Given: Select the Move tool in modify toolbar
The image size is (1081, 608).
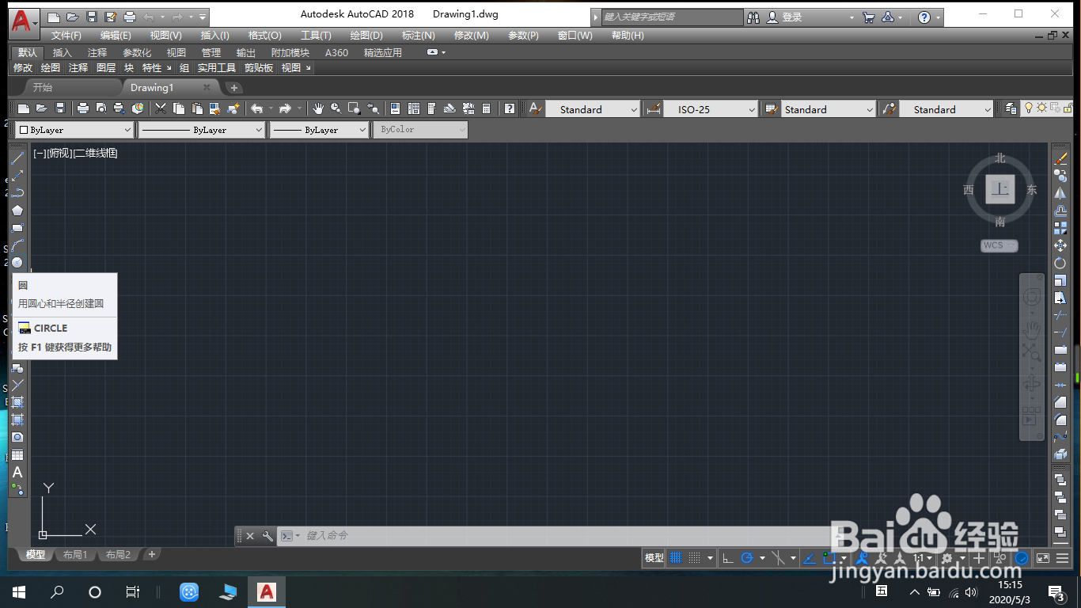Looking at the screenshot, I should click(x=1060, y=246).
